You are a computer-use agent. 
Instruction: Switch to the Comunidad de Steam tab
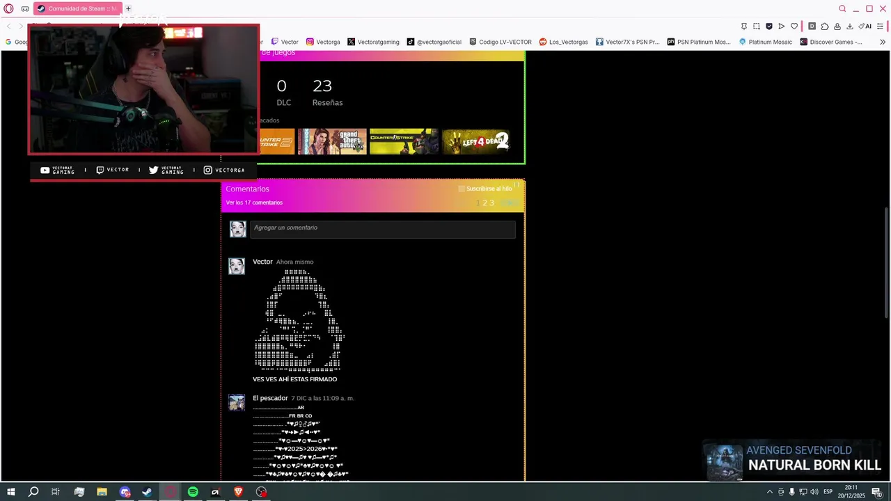point(77,8)
